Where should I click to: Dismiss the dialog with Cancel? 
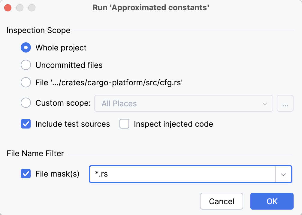pos(222,201)
